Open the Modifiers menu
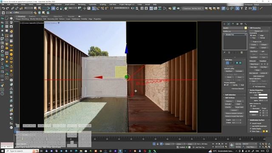This screenshot has width=272, height=153. (x=48, y=5)
